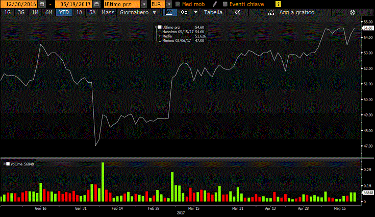
Task: Click the Agg a grafico edit icon
Action: [x=268, y=12]
